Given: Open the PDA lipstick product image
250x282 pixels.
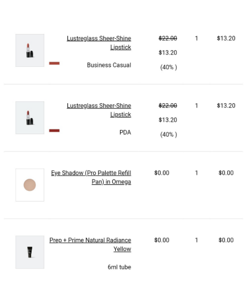Looking at the screenshot, I should [x=30, y=117].
